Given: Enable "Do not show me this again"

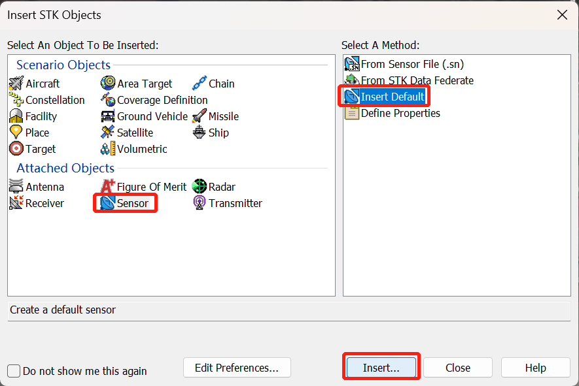Looking at the screenshot, I should pyautogui.click(x=14, y=371).
